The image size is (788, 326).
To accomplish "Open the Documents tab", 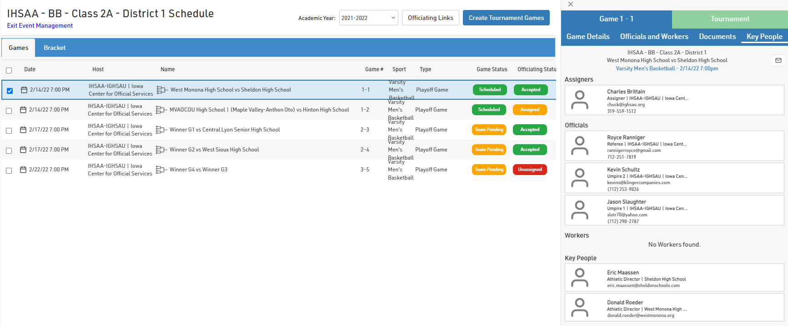I will (717, 37).
